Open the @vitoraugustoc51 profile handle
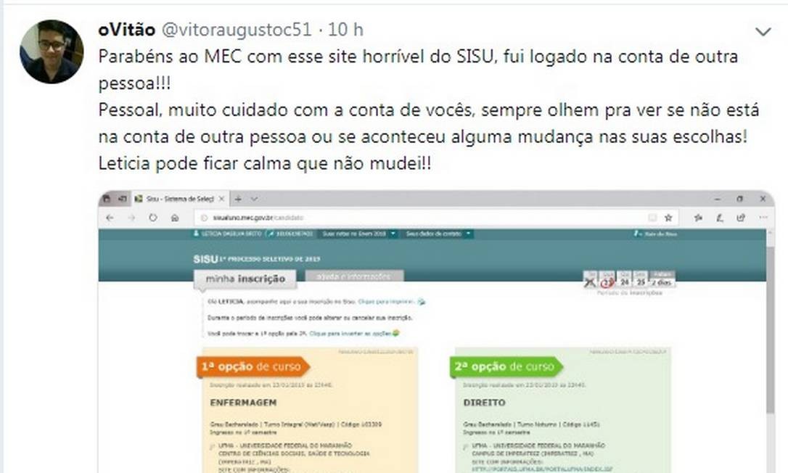This screenshot has height=473, width=788. pyautogui.click(x=237, y=30)
